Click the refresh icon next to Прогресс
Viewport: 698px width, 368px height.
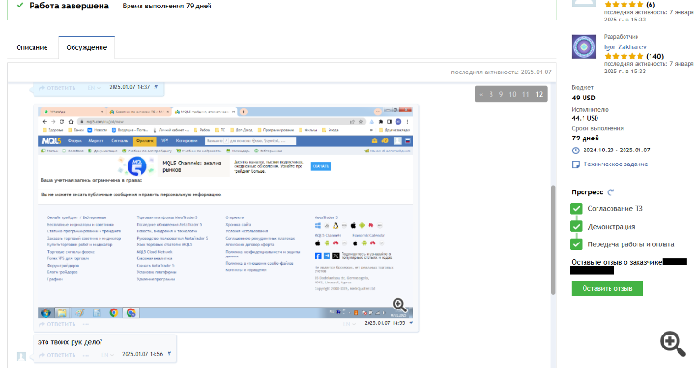[x=611, y=192]
